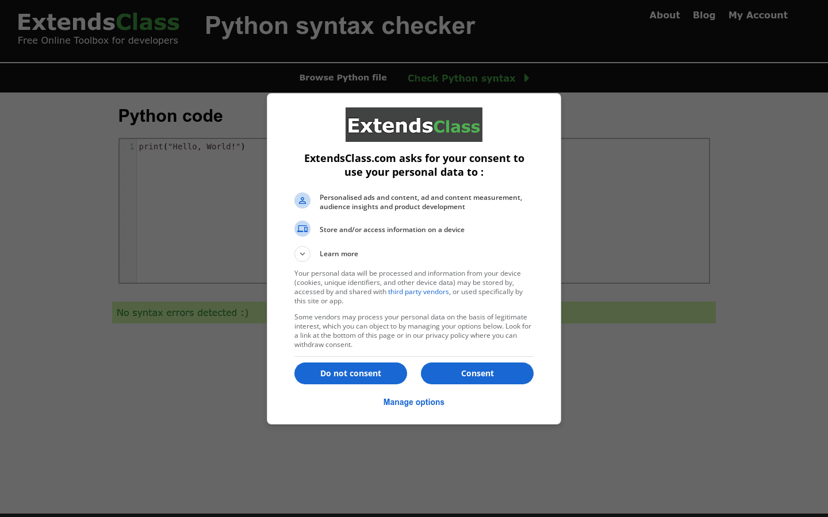Viewport: 828px width, 517px height.
Task: Go to the Blog menu item
Action: tap(704, 16)
